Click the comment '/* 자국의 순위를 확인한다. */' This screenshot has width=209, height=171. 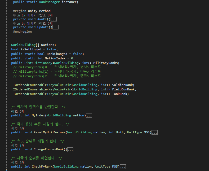[x=37, y=158]
